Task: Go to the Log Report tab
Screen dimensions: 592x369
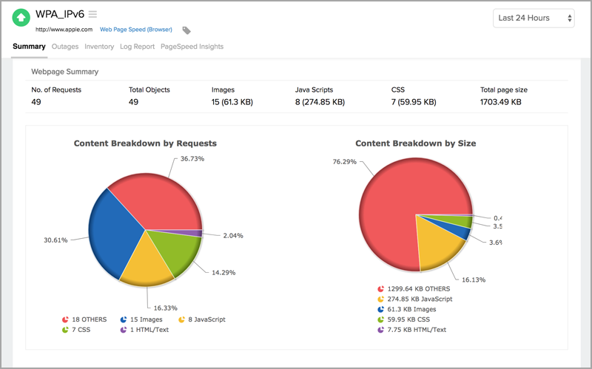Action: [x=137, y=47]
